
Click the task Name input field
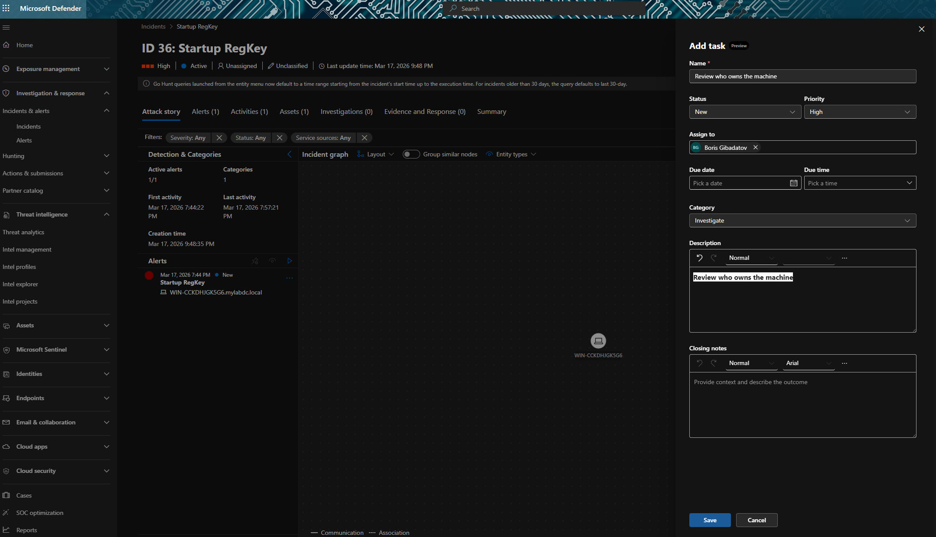click(802, 76)
